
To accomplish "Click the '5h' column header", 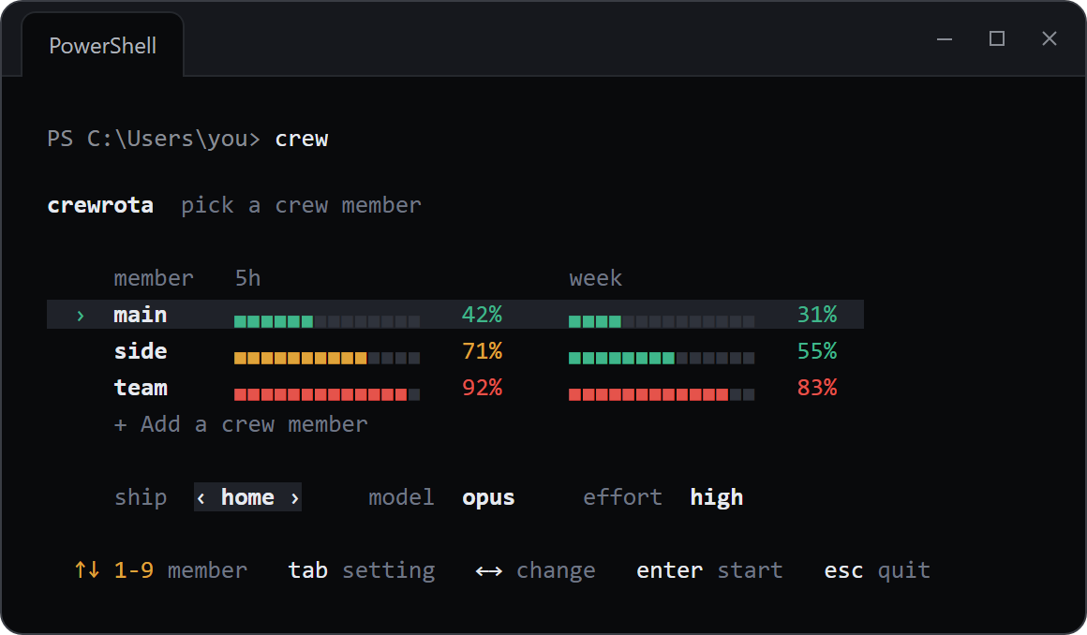I will 247,279.
